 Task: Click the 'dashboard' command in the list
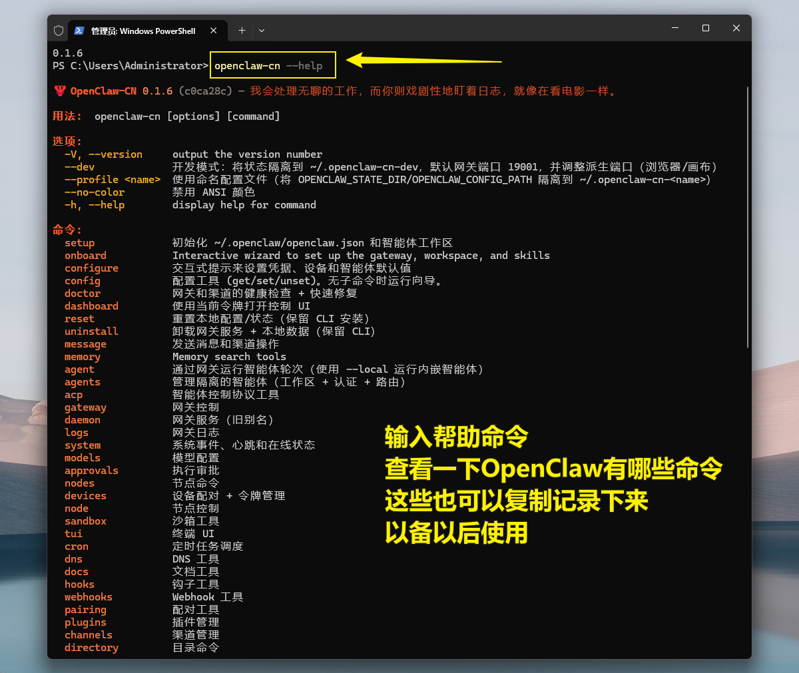91,306
